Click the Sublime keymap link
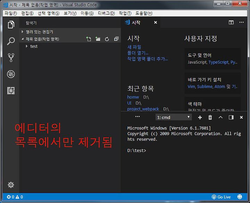This screenshot has height=203, width=250. [205, 86]
